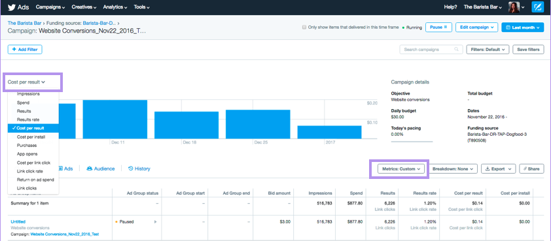Viewport: 551px width, 241px height.
Task: Click the Ad Group end column header
Action: click(x=237, y=193)
